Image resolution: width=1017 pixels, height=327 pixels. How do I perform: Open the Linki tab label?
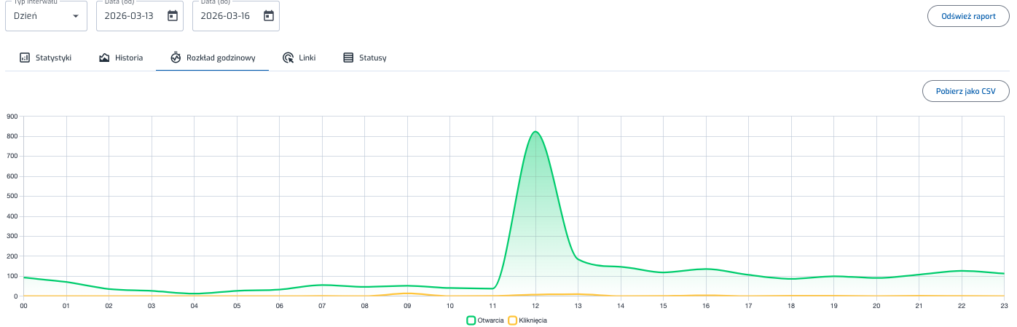[307, 58]
